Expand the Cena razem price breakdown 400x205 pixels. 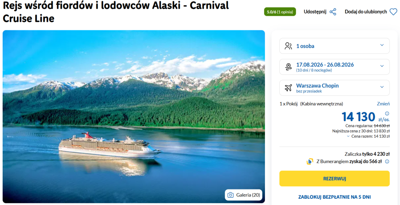348,136
